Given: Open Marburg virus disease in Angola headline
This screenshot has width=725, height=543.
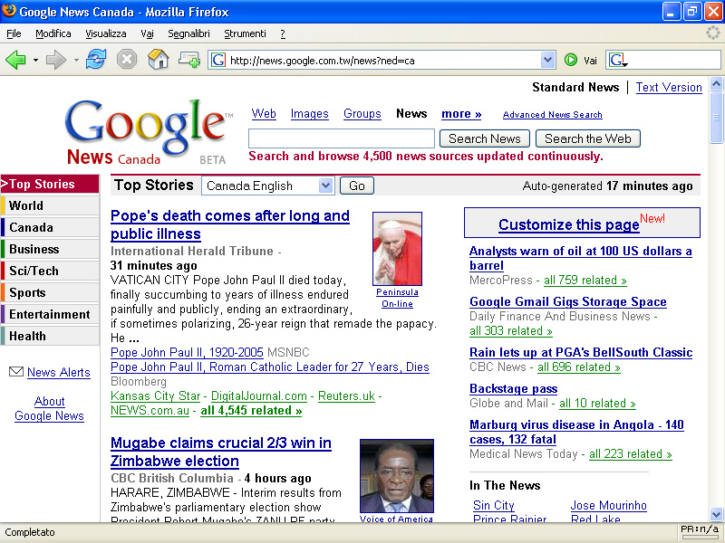Looking at the screenshot, I should pyautogui.click(x=576, y=432).
